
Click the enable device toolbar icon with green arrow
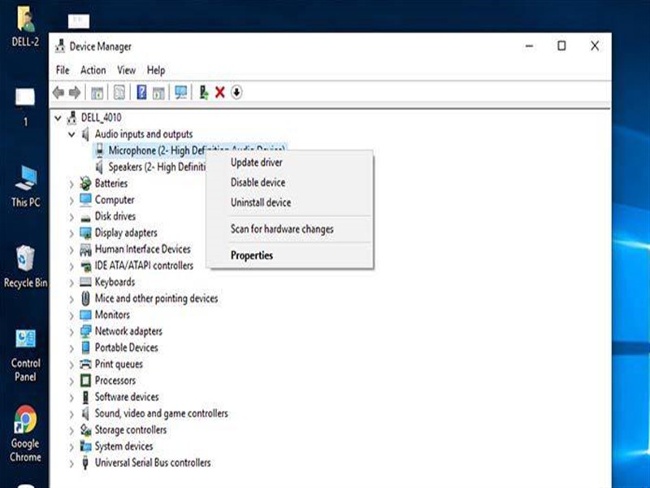[x=204, y=92]
